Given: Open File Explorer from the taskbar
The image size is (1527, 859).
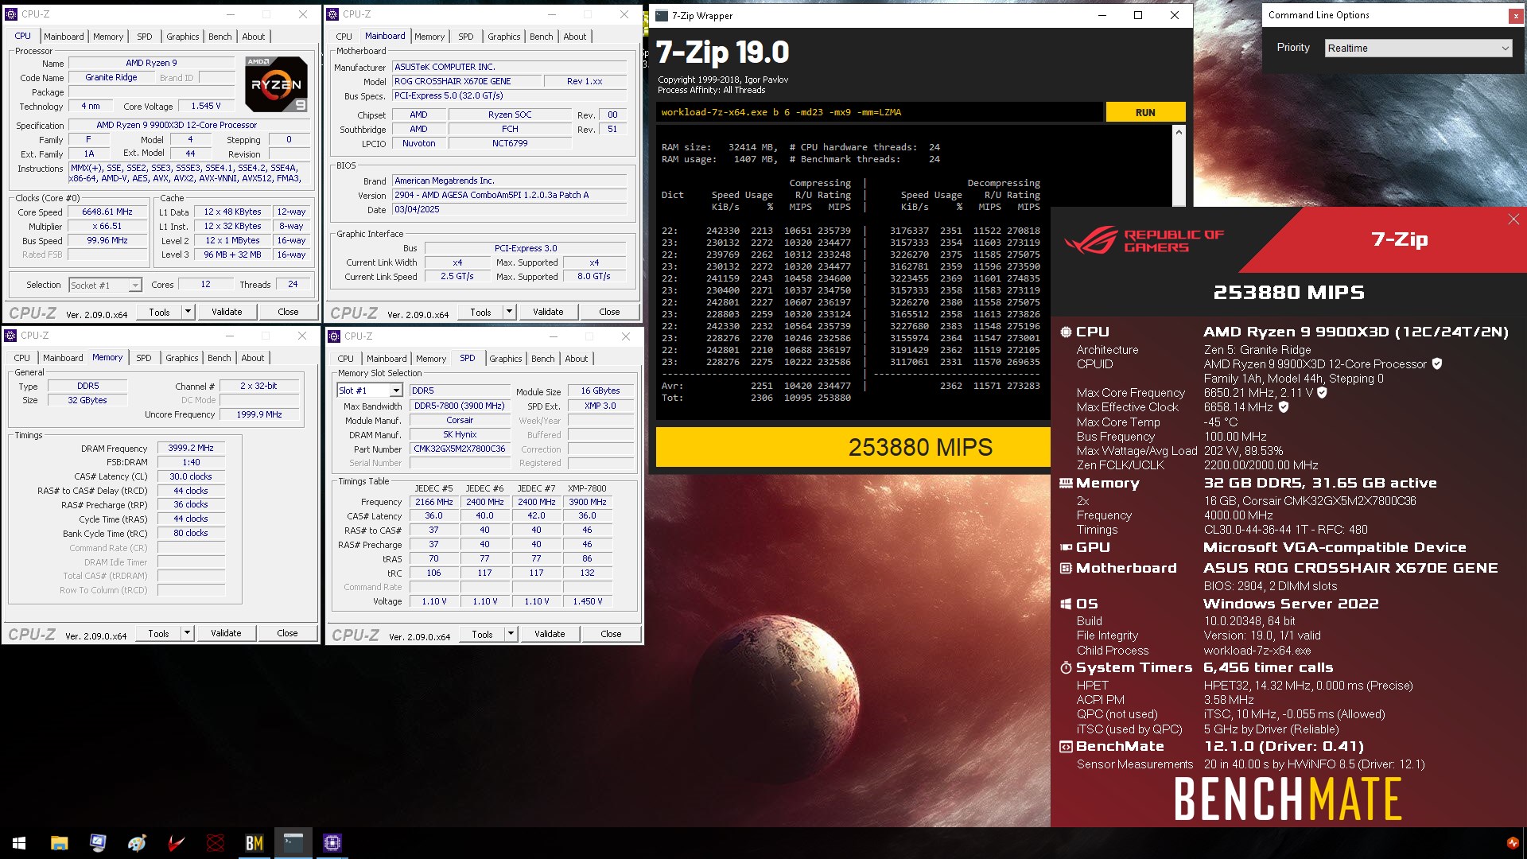Looking at the screenshot, I should tap(59, 843).
